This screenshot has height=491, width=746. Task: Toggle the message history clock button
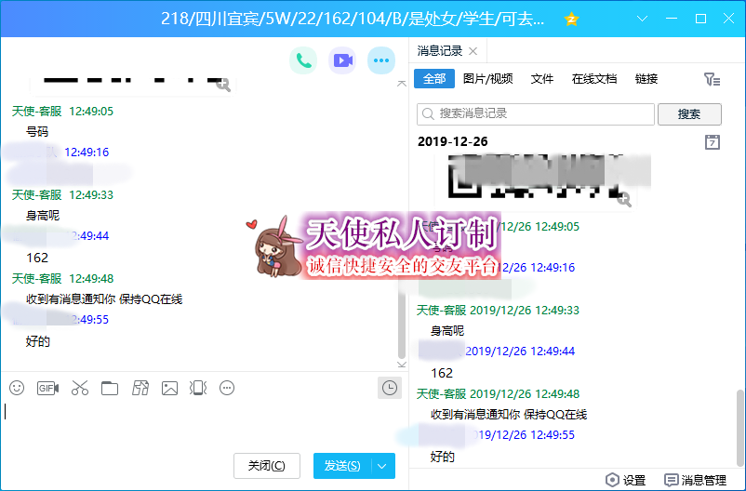coord(390,388)
